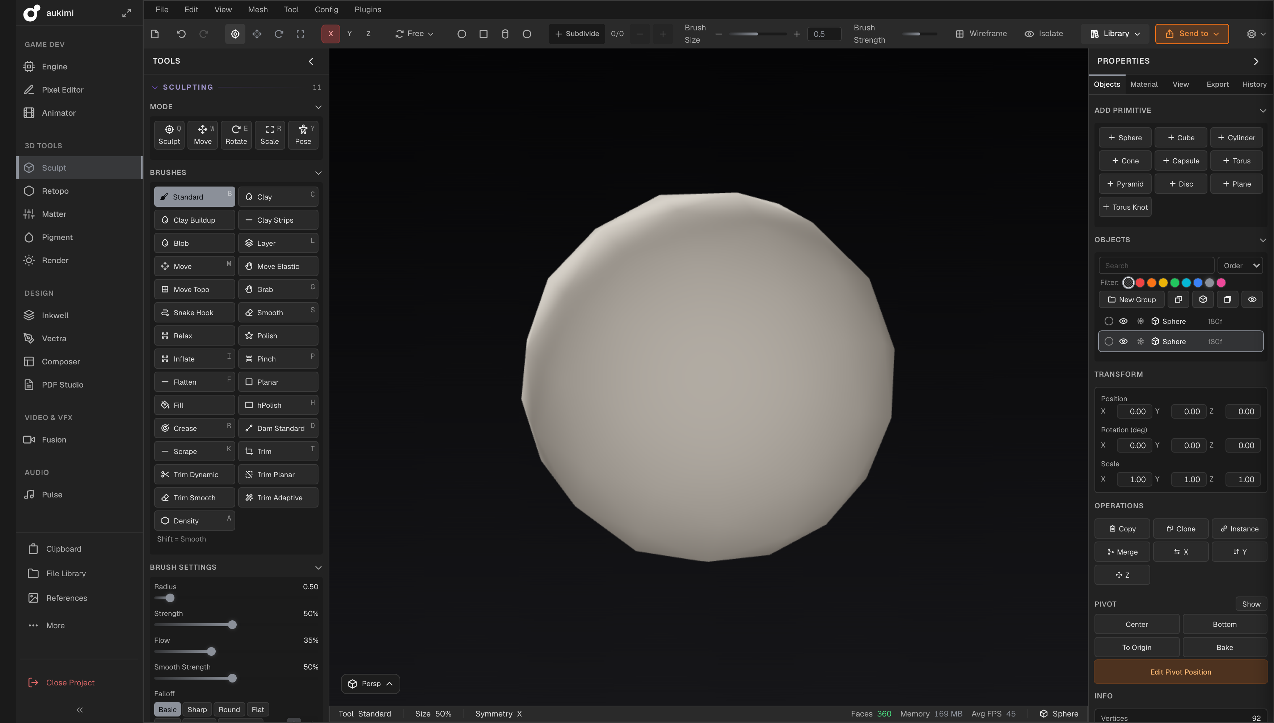This screenshot has width=1274, height=723.
Task: Select the Trim Adaptive brush
Action: (x=278, y=497)
